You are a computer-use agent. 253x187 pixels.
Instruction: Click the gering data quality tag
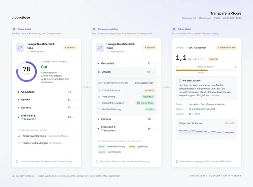pyautogui.click(x=102, y=152)
